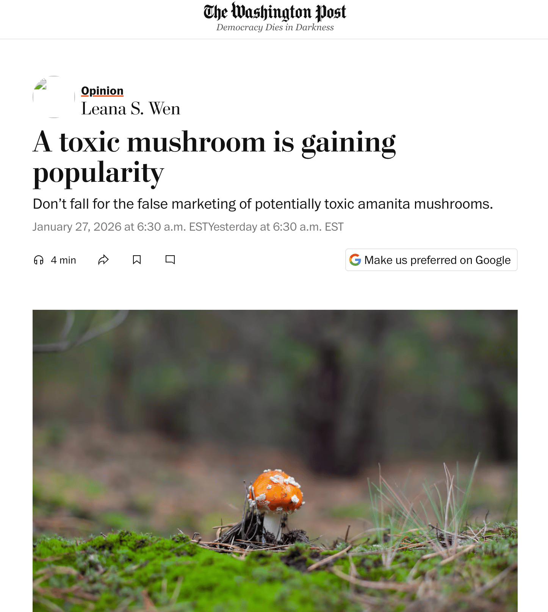Open Leana S. Wen author page
This screenshot has width=548, height=612.
point(131,109)
